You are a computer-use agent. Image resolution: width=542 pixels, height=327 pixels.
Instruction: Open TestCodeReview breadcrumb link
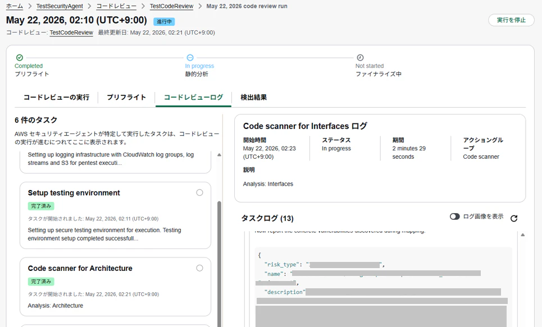pos(171,6)
